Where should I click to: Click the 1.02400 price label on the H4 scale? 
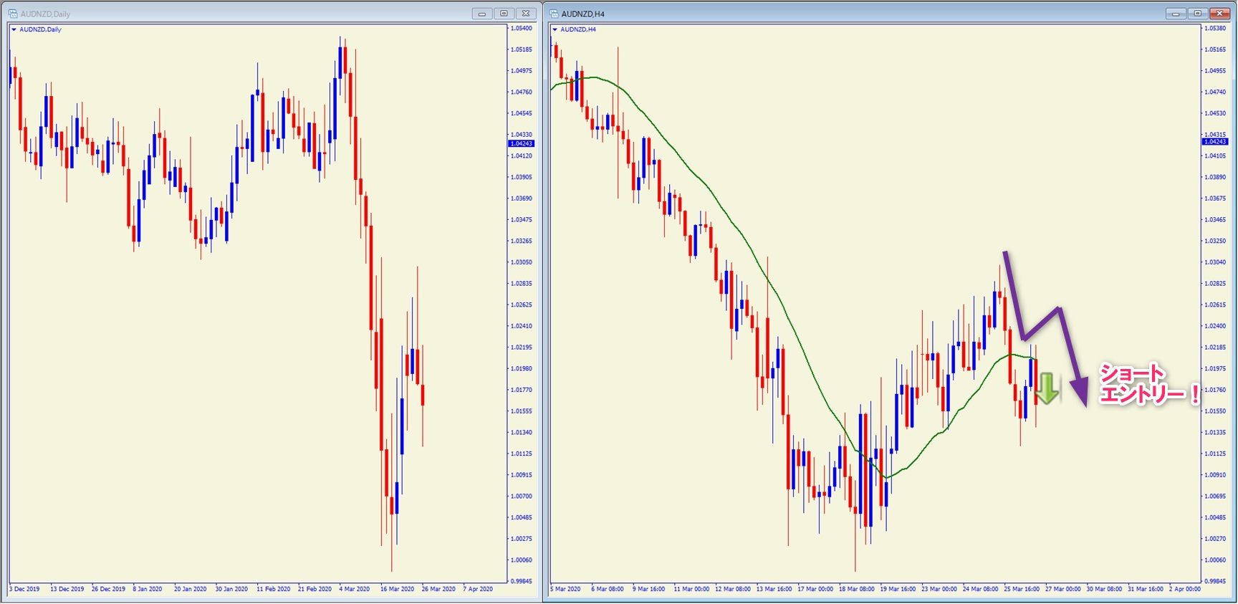(1215, 326)
